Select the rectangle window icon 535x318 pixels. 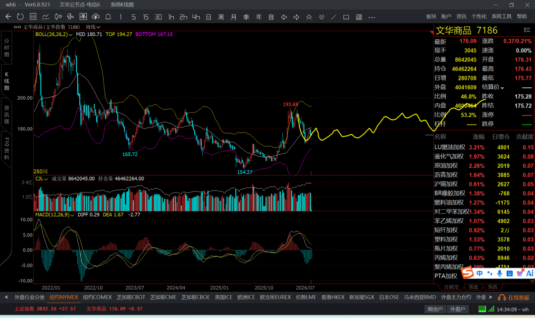pyautogui.click(x=346, y=17)
